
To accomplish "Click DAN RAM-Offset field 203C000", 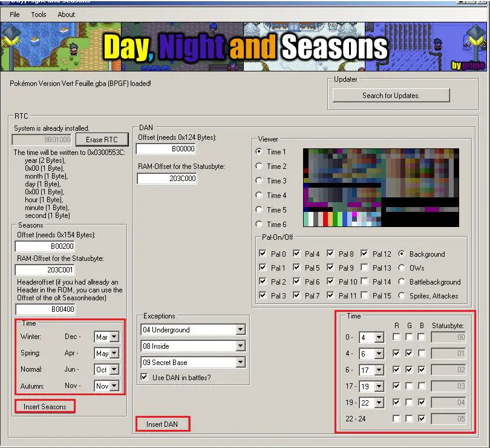I will tap(167, 179).
